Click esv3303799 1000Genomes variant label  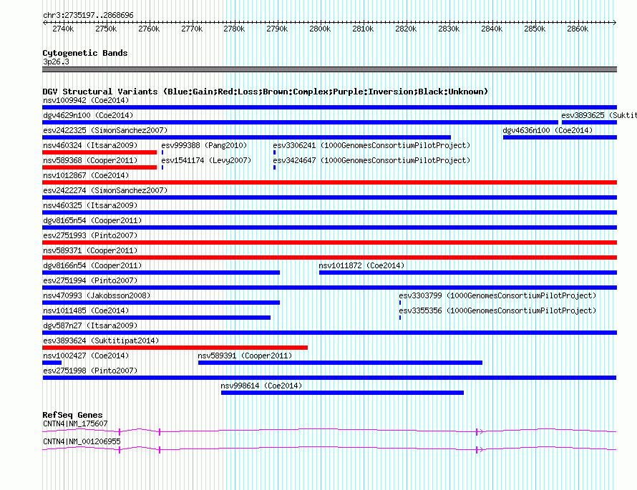497,295
